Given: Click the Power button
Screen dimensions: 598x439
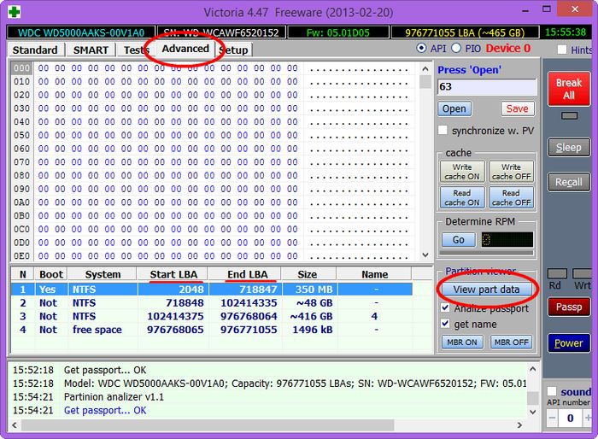Looking at the screenshot, I should [x=568, y=342].
